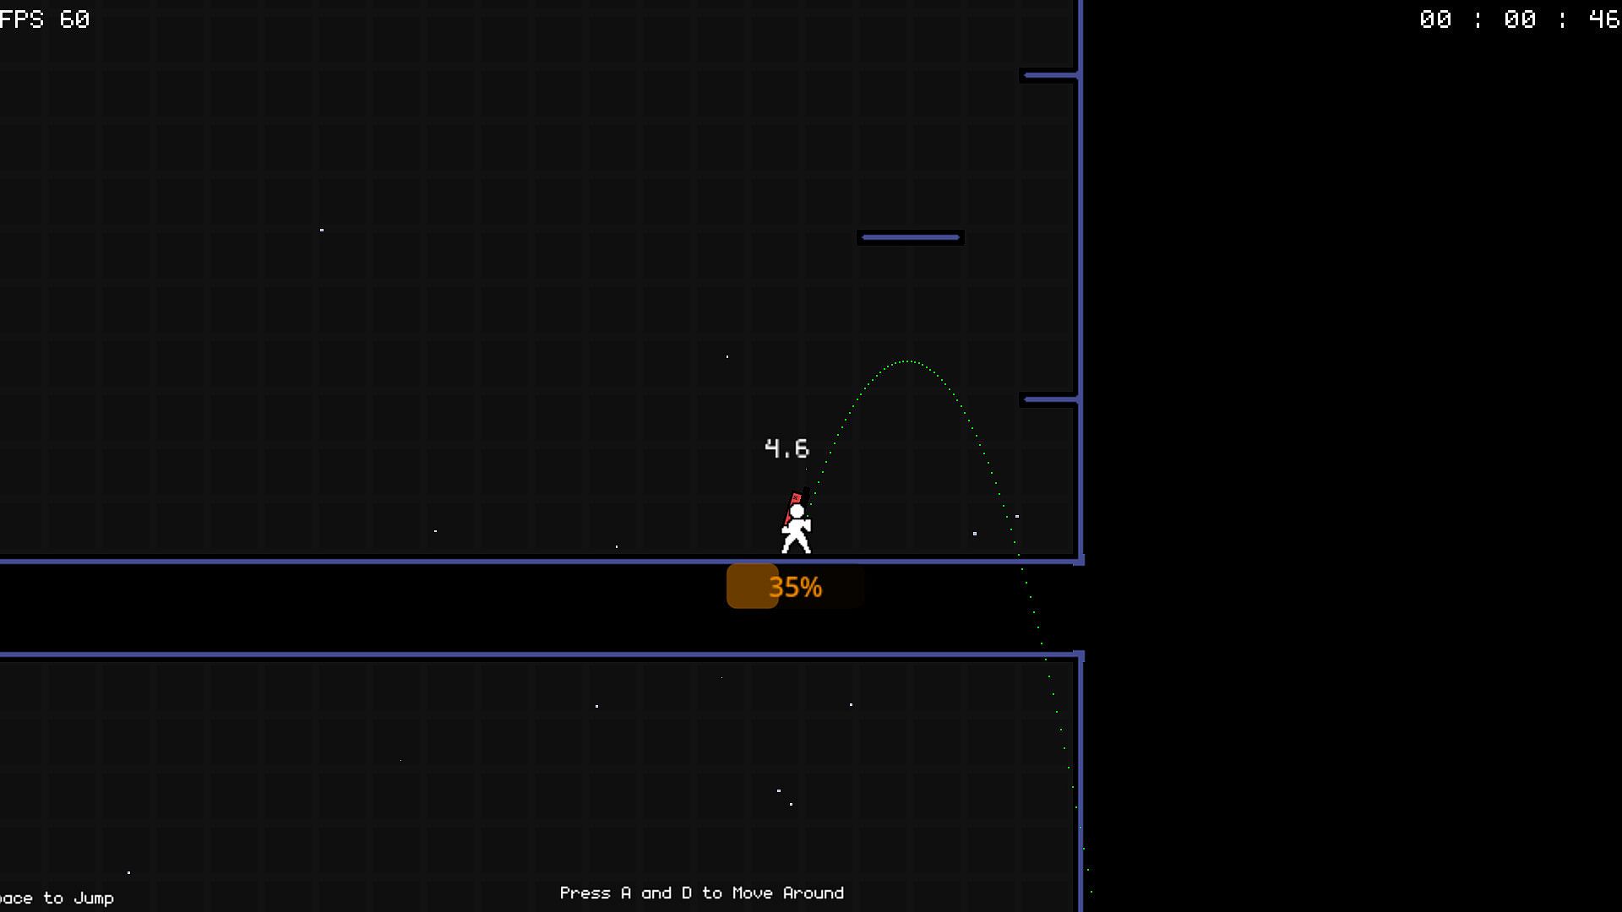Image resolution: width=1622 pixels, height=912 pixels.
Task: Click the FPS 60 counter
Action: pos(45,19)
